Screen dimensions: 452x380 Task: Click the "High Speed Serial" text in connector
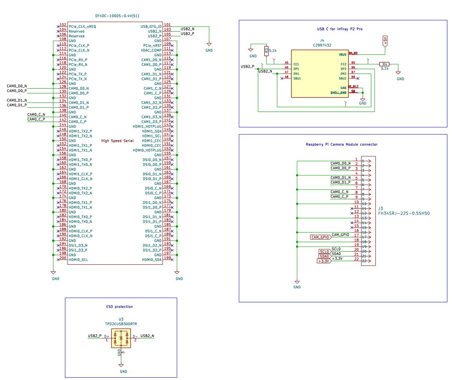pyautogui.click(x=118, y=141)
